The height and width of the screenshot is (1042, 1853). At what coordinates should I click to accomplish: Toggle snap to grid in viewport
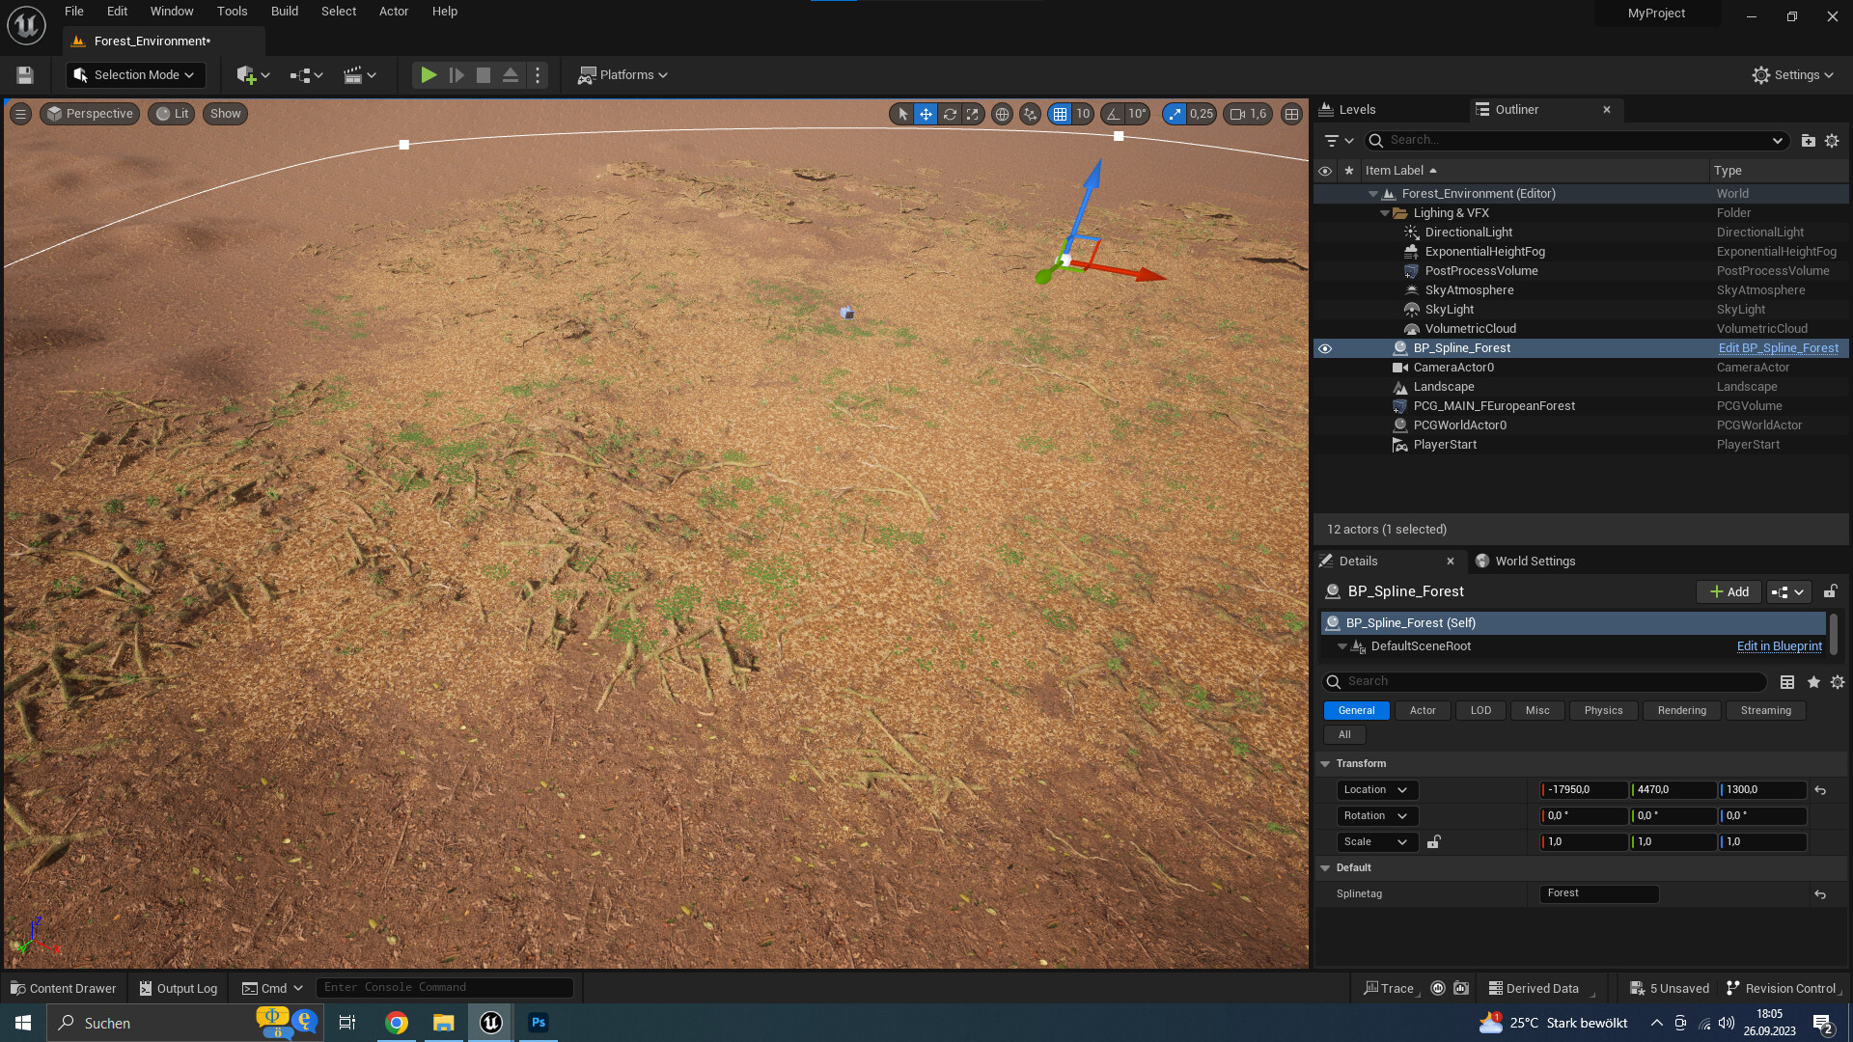click(x=1060, y=114)
